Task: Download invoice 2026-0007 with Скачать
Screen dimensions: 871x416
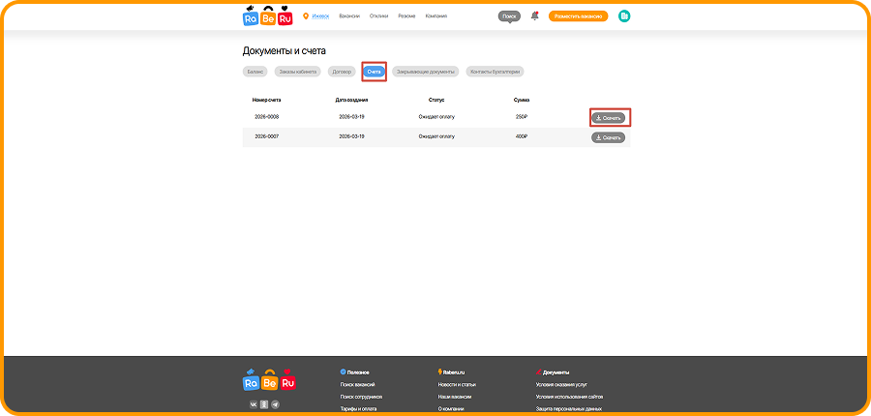Action: (x=609, y=137)
